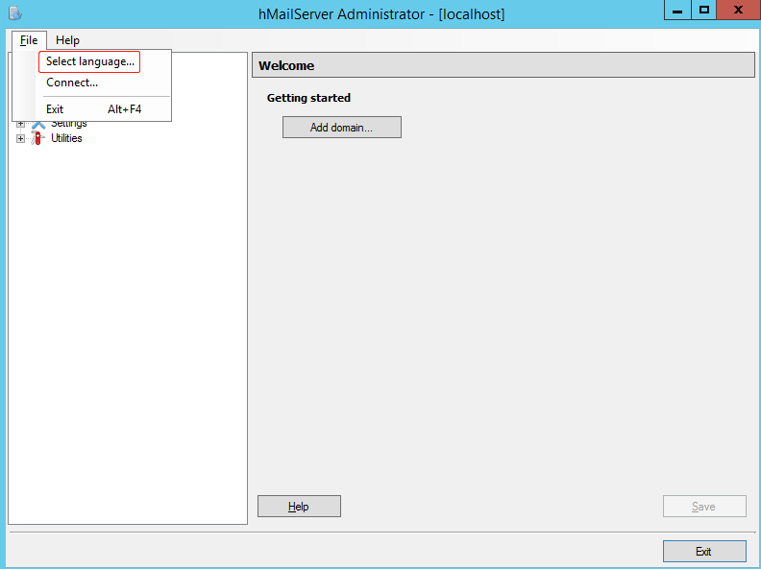The width and height of the screenshot is (761, 569).
Task: Choose Exit Alt+F4 menu entry
Action: coord(93,109)
